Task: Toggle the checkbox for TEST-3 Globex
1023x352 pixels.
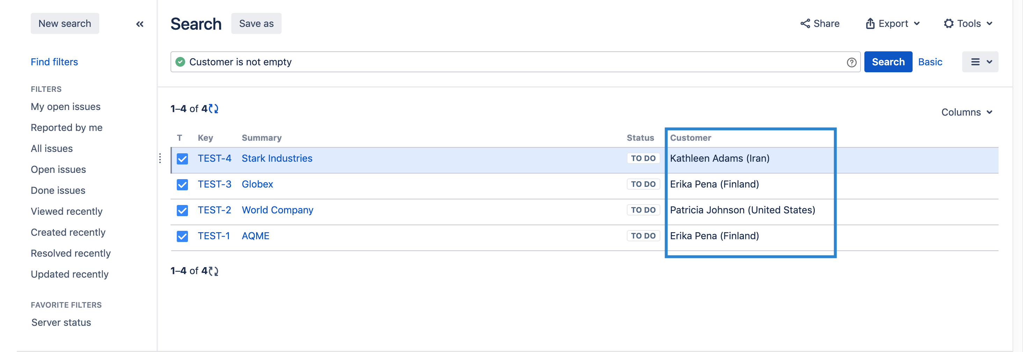Action: (182, 184)
